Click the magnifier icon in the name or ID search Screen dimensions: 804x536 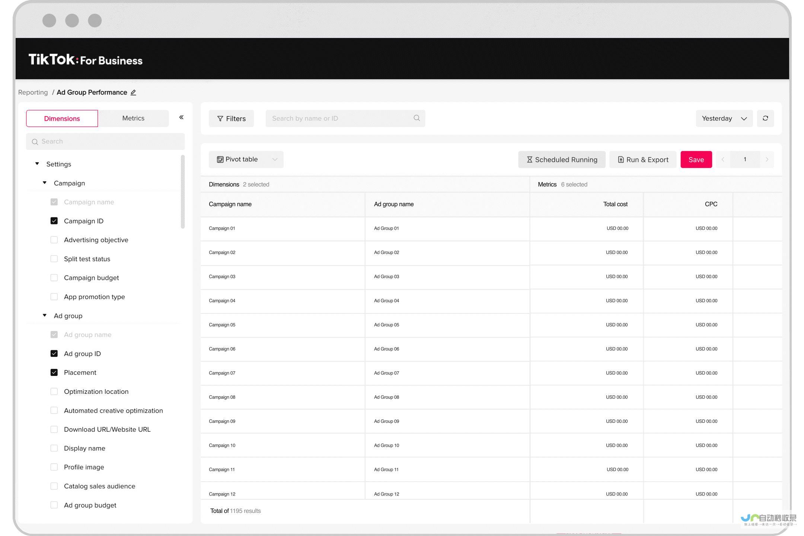pyautogui.click(x=417, y=118)
